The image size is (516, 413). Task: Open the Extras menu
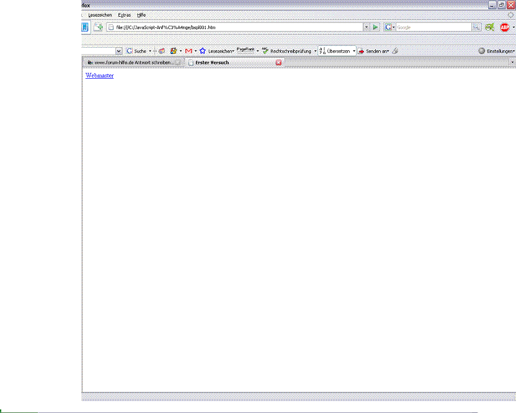pyautogui.click(x=124, y=14)
